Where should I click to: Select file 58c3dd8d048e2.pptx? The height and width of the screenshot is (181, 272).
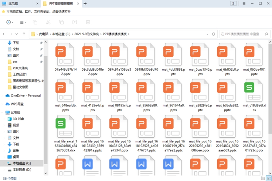[93, 59]
